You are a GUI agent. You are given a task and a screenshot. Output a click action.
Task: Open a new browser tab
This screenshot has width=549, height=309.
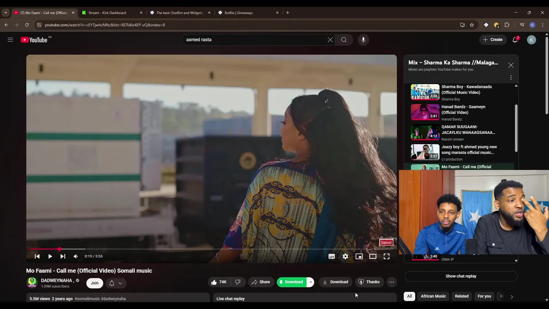[x=287, y=12]
